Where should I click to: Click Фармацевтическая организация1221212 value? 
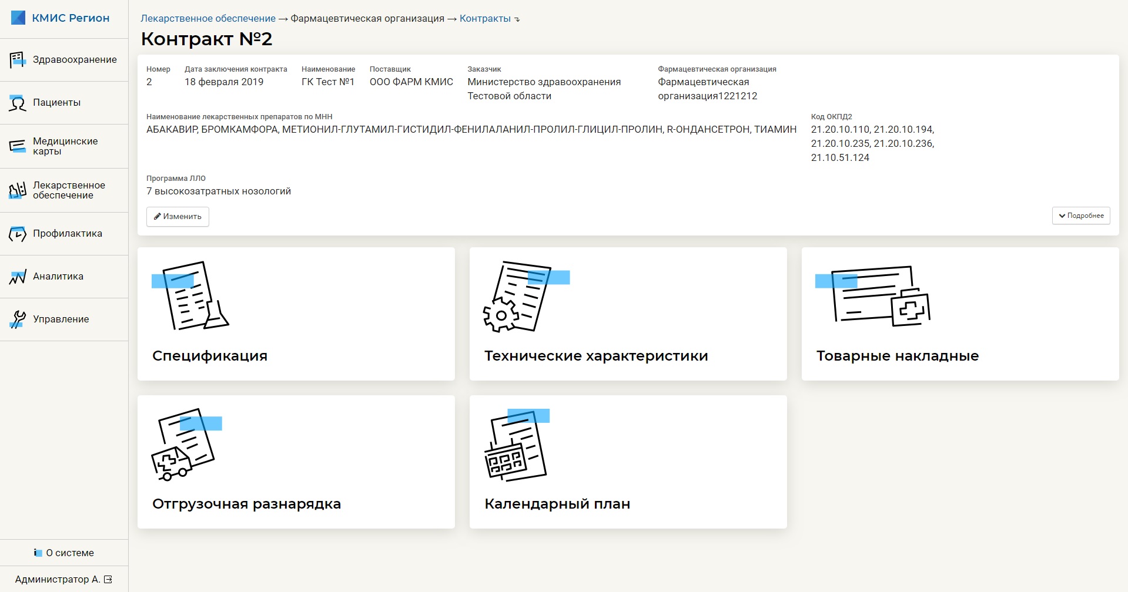click(708, 89)
